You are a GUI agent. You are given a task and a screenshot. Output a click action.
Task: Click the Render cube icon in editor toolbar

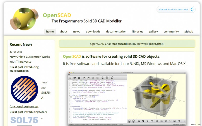(x=107, y=78)
